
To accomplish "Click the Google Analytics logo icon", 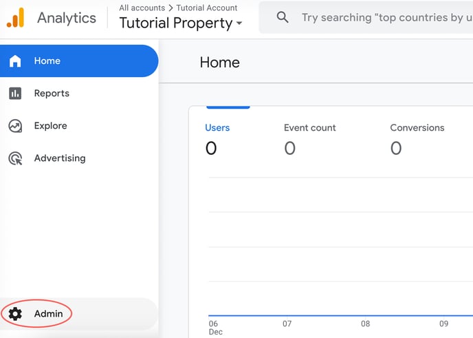I will (15, 17).
